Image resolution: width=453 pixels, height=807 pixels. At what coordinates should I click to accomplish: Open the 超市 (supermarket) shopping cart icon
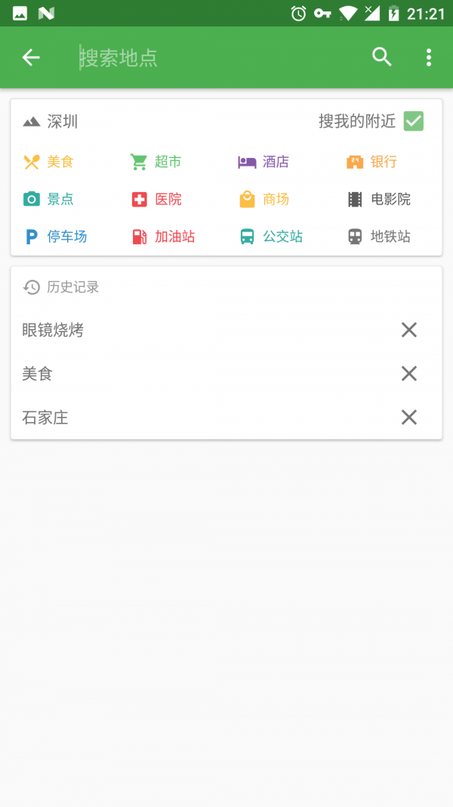tap(139, 161)
